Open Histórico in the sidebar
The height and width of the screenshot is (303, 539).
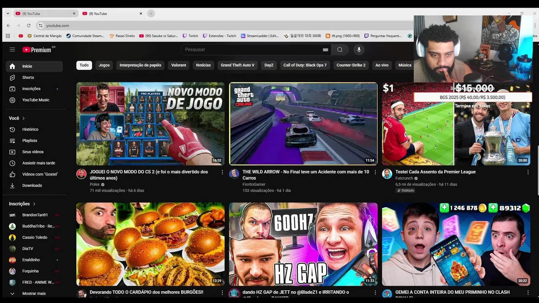[34, 130]
